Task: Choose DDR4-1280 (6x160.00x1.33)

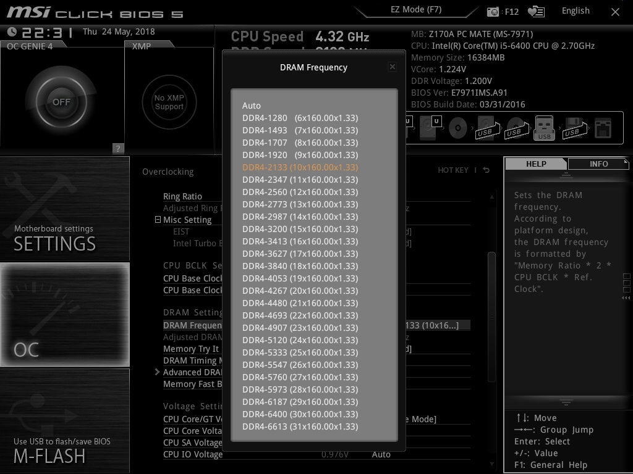Action: coord(300,118)
